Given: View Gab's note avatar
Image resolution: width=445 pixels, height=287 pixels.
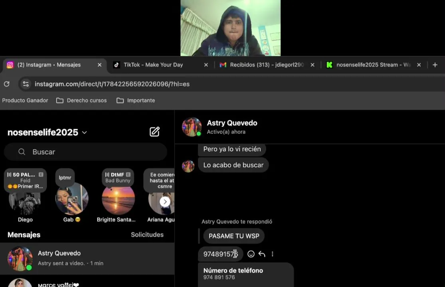Looking at the screenshot, I should coord(72,199).
